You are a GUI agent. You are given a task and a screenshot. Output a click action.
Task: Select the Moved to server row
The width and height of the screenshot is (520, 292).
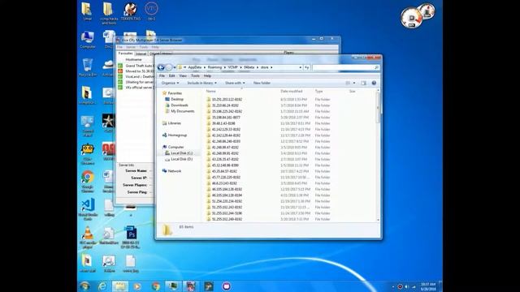[x=136, y=71]
